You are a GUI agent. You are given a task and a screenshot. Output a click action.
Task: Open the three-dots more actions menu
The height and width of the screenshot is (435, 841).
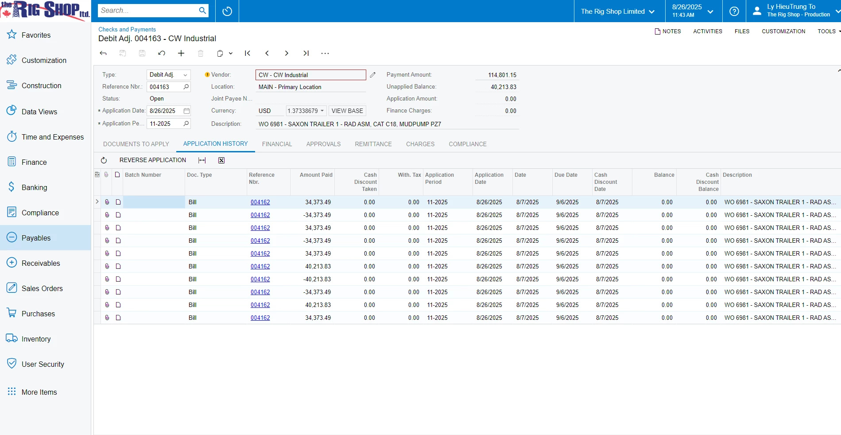click(325, 53)
